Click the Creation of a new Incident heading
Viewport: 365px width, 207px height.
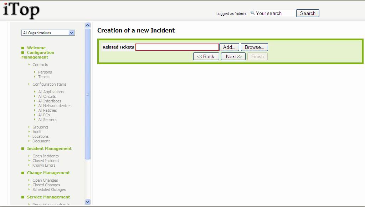coord(136,30)
